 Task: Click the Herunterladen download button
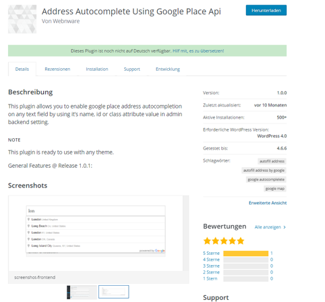266,10
